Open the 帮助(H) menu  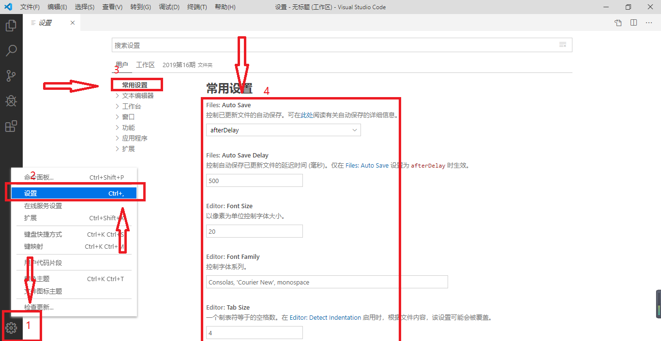tap(225, 7)
